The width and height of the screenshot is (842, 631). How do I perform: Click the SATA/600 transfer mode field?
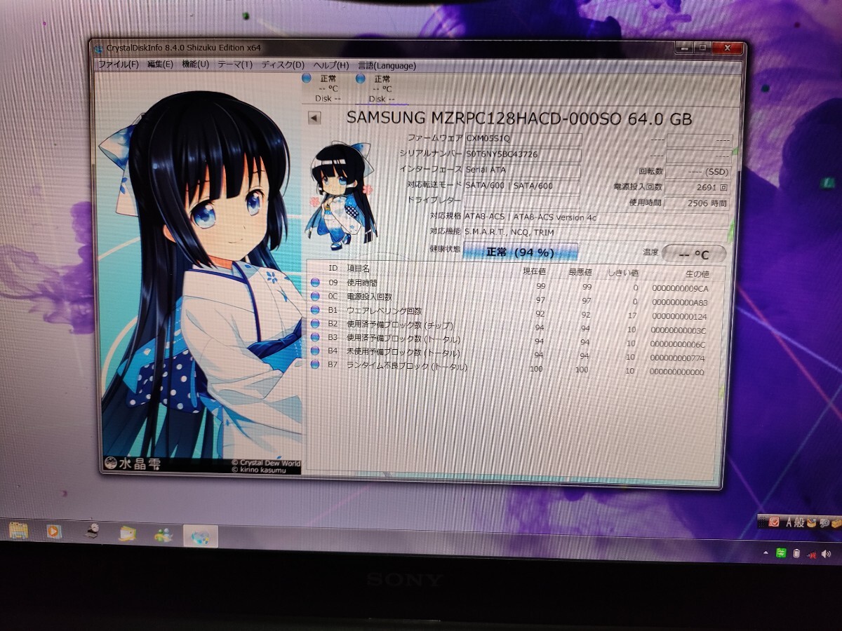[x=523, y=186]
